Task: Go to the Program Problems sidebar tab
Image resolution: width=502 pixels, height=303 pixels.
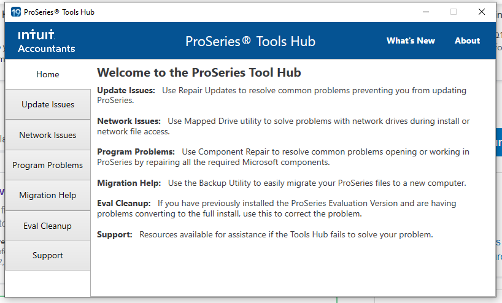Action: (48, 166)
